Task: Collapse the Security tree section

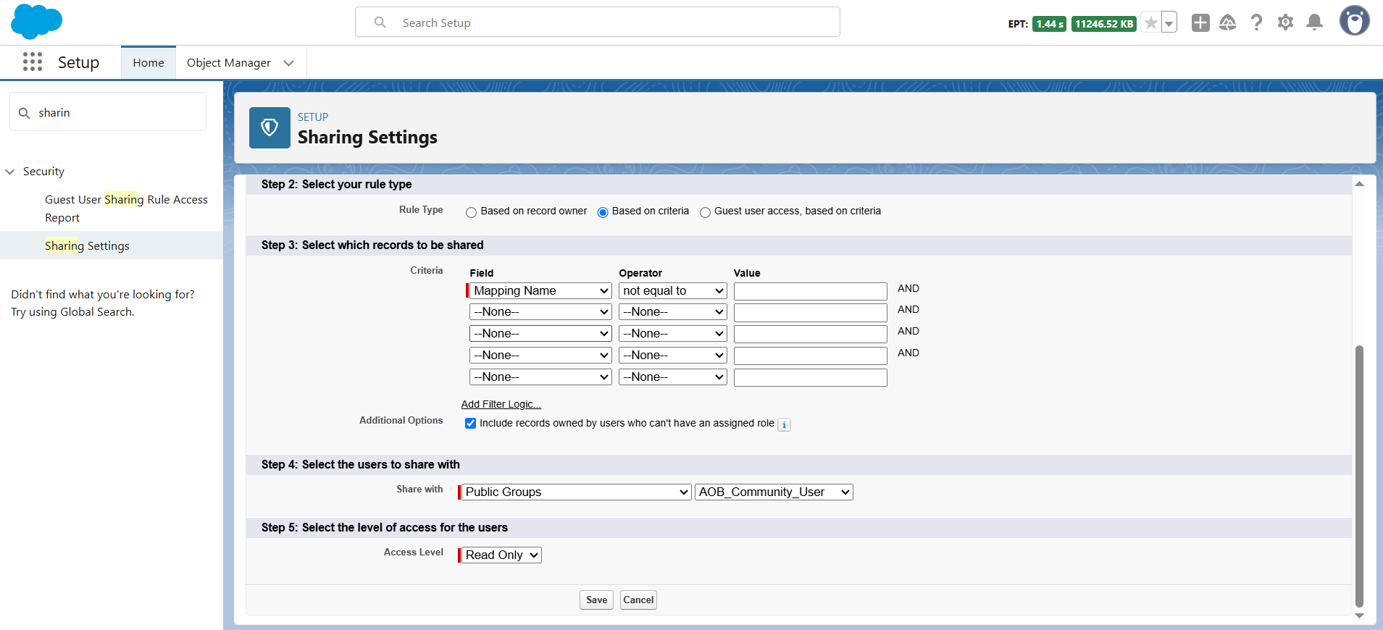Action: coord(10,172)
